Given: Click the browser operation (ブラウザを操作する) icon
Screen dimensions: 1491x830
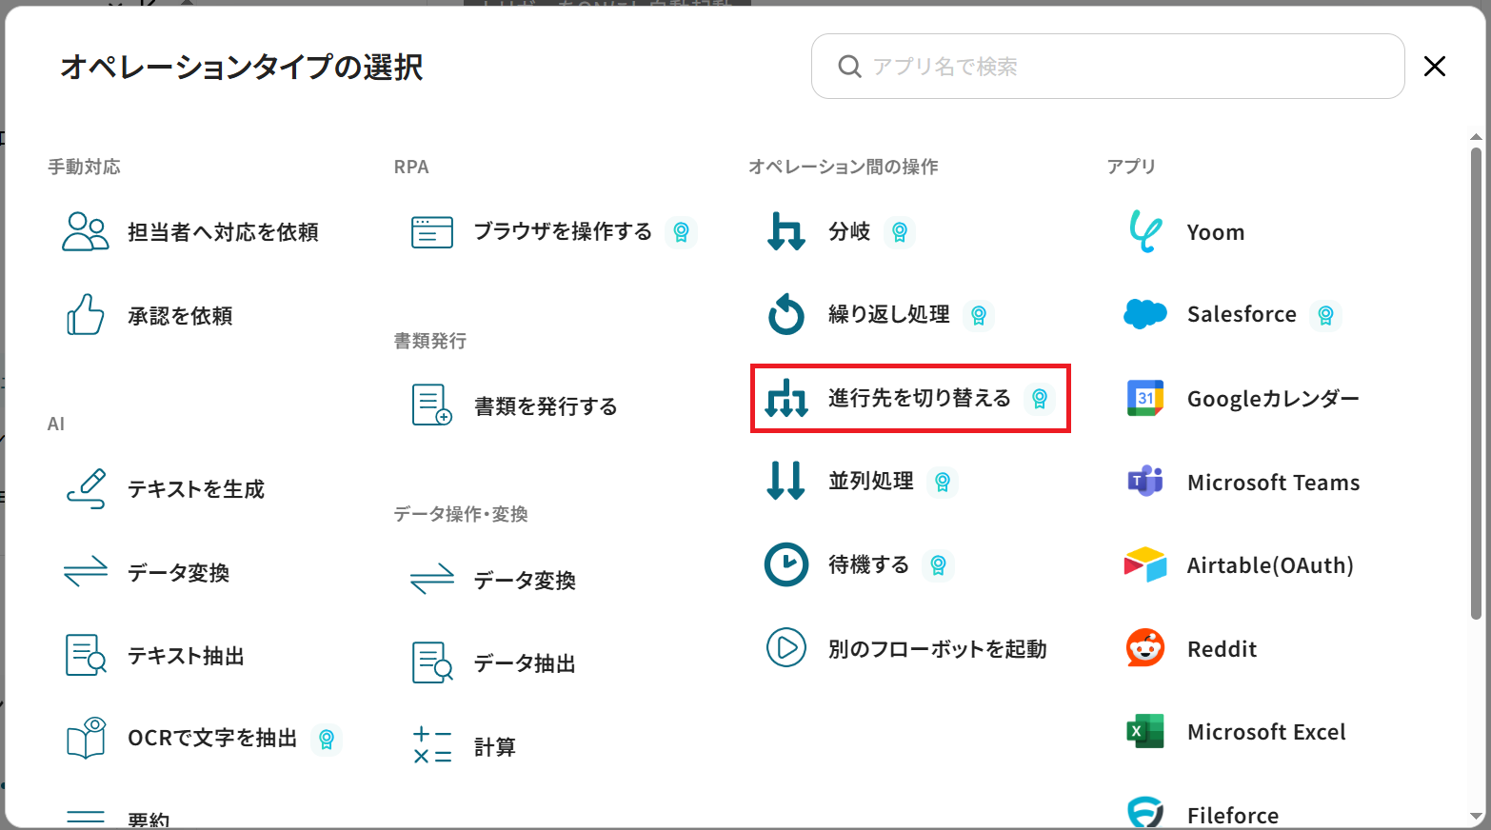Looking at the screenshot, I should pyautogui.click(x=431, y=231).
